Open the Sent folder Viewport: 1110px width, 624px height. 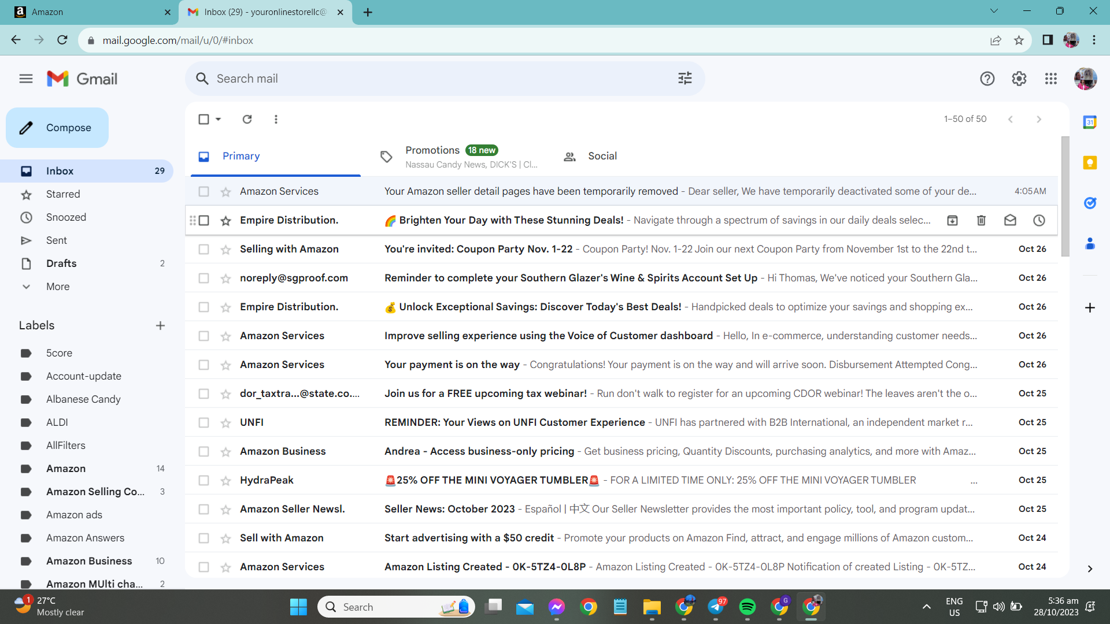87,240
